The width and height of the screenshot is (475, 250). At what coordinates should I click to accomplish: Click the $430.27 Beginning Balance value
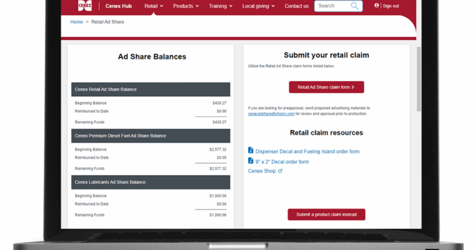[219, 103]
